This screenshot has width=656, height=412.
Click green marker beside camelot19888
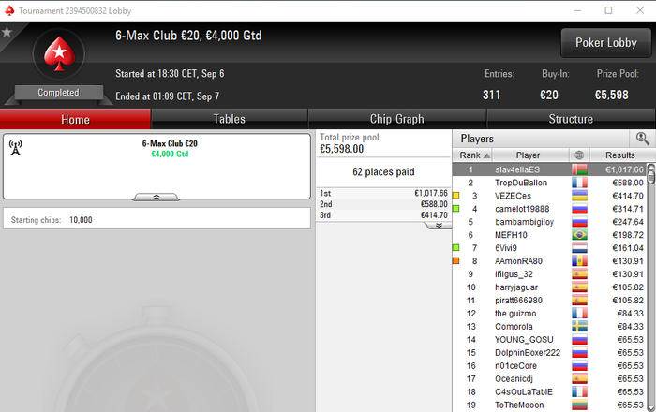[x=456, y=209]
